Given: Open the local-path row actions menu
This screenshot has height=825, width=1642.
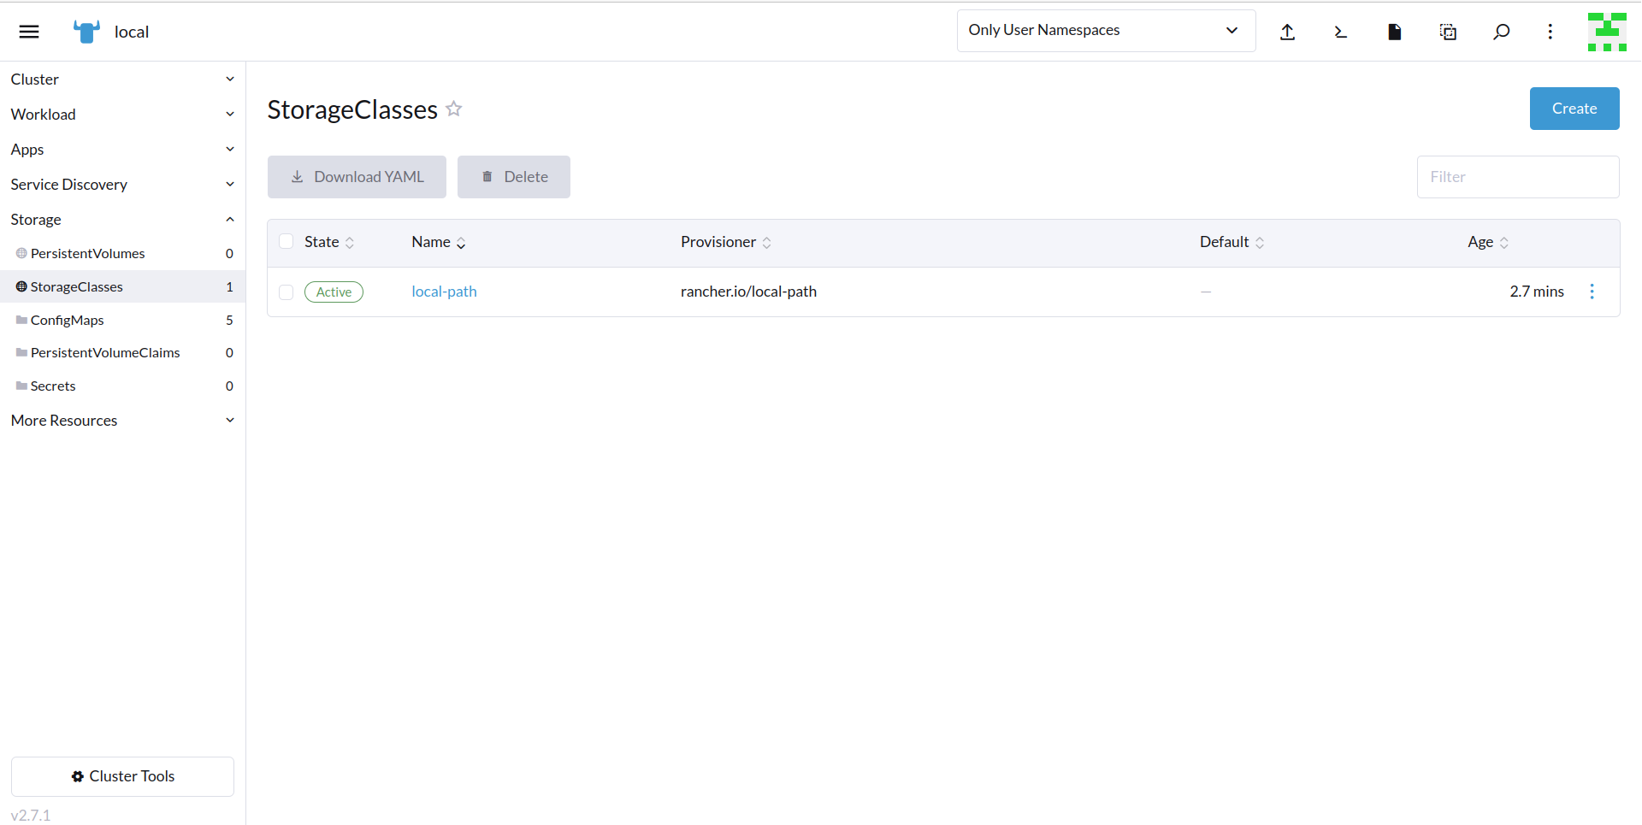Looking at the screenshot, I should tap(1592, 292).
